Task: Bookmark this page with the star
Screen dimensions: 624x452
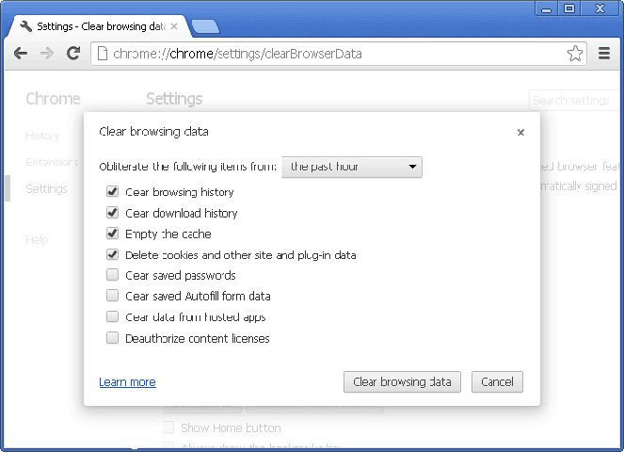Action: pyautogui.click(x=575, y=54)
